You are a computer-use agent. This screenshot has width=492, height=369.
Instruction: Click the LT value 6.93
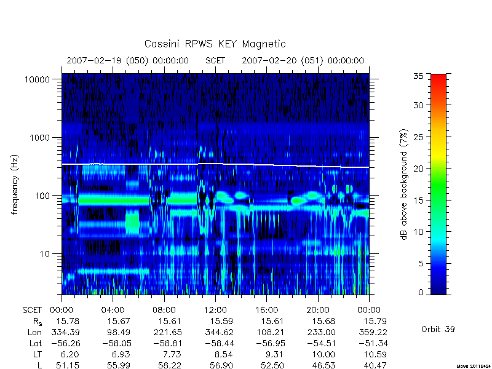[x=121, y=355]
